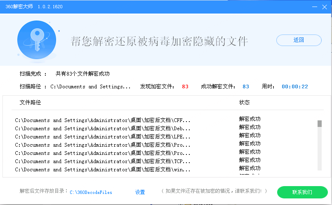Minimize the 360解密大师 window
332x205 pixels.
click(315, 7)
